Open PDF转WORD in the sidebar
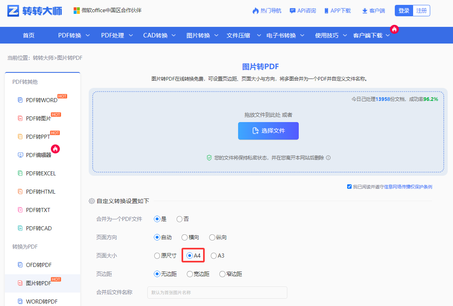The width and height of the screenshot is (453, 306). point(42,100)
